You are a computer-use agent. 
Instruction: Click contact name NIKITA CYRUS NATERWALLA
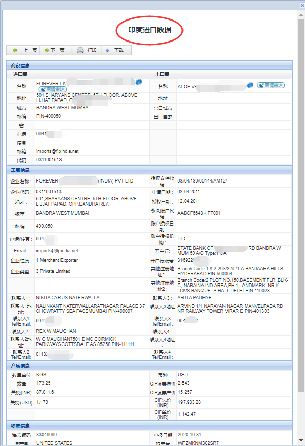coord(68,297)
